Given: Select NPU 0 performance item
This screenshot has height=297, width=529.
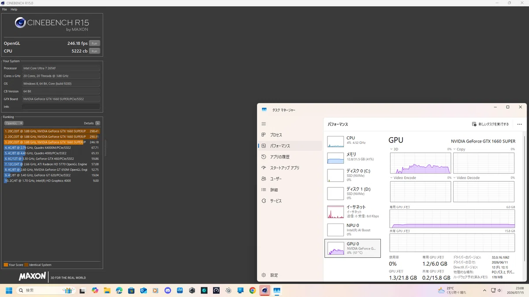Looking at the screenshot, I should (x=353, y=230).
